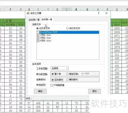Click the 退出 button
Screen dimensions: 128x113
coord(94,91)
